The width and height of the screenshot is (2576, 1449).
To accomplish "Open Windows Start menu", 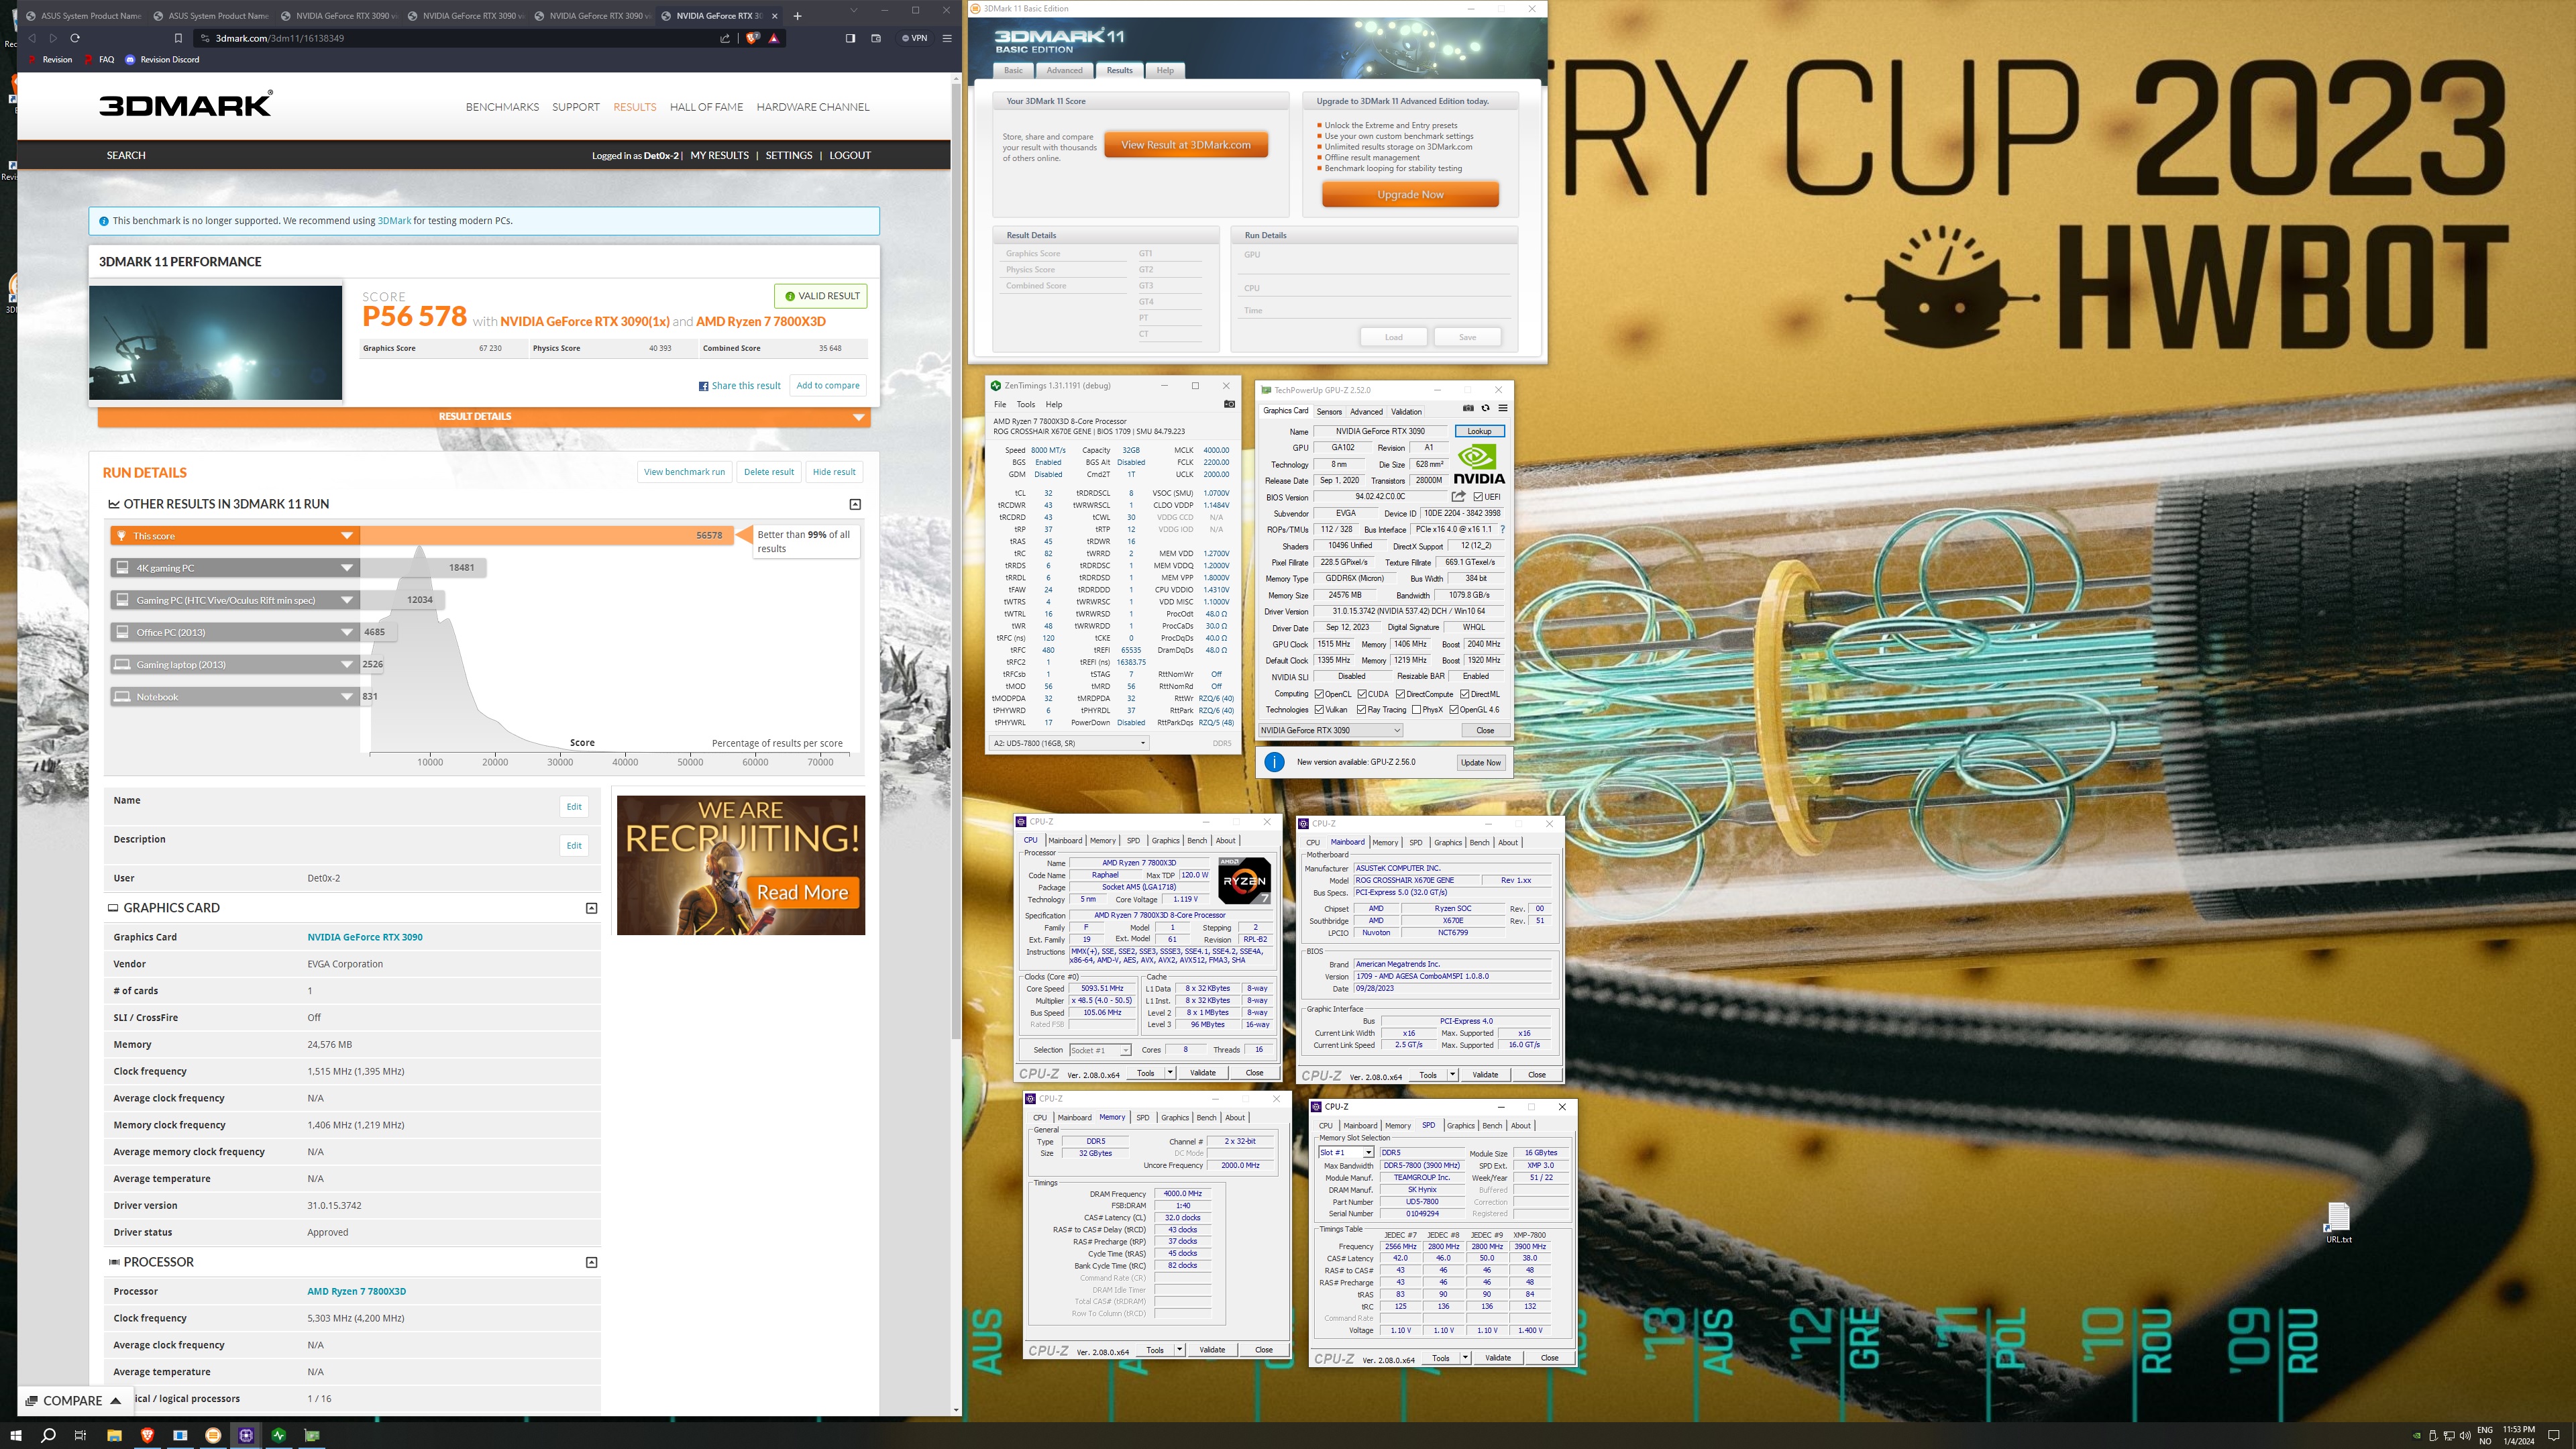I will (16, 1435).
